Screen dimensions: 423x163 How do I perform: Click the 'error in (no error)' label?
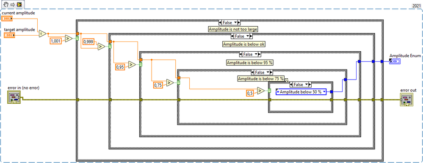(23, 88)
